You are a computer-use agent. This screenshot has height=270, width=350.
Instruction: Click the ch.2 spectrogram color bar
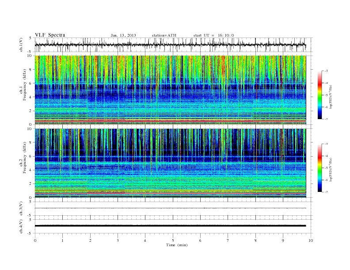tap(320, 168)
